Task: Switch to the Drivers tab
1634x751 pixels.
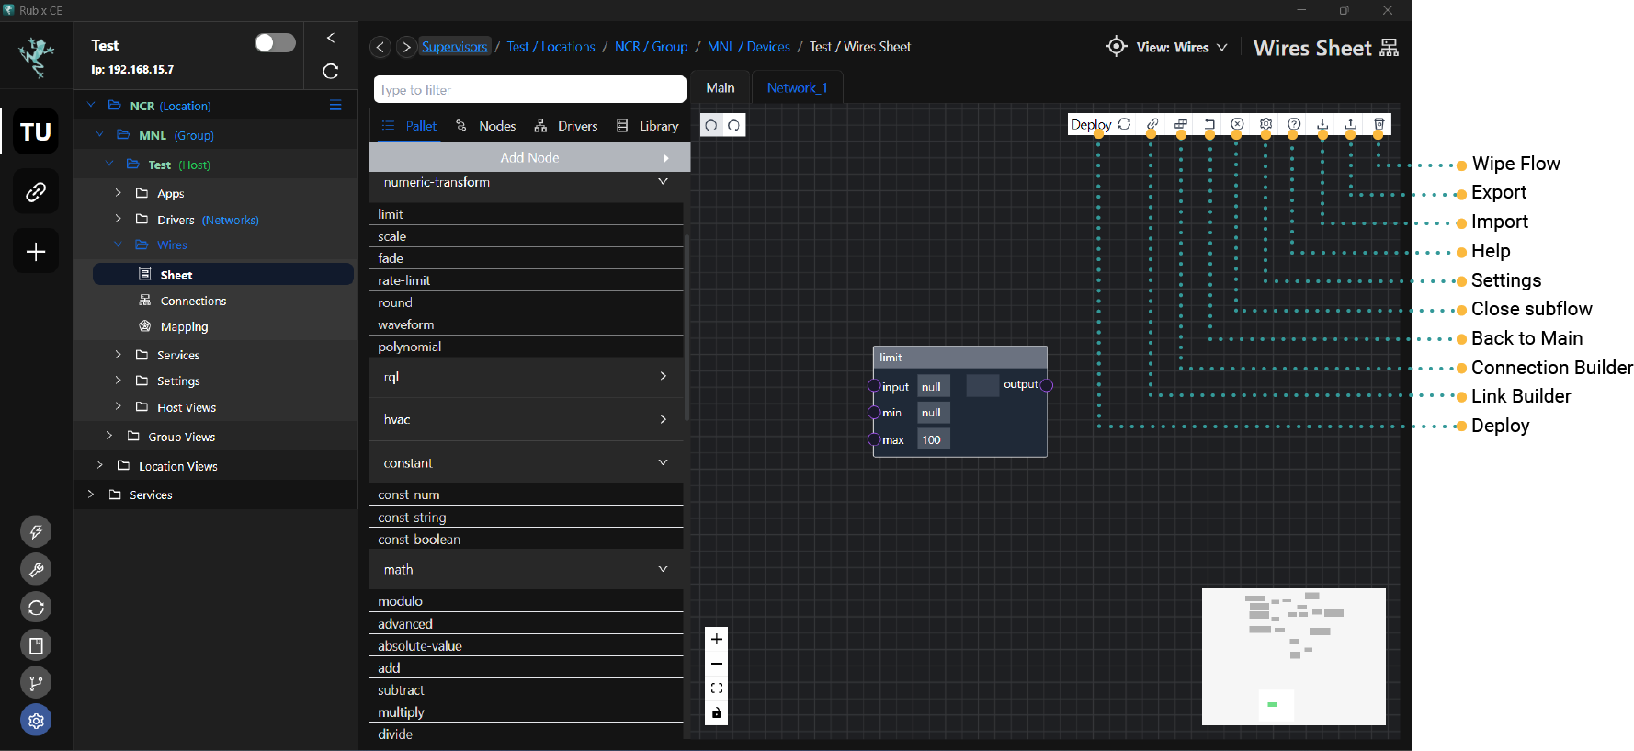Action: click(566, 126)
